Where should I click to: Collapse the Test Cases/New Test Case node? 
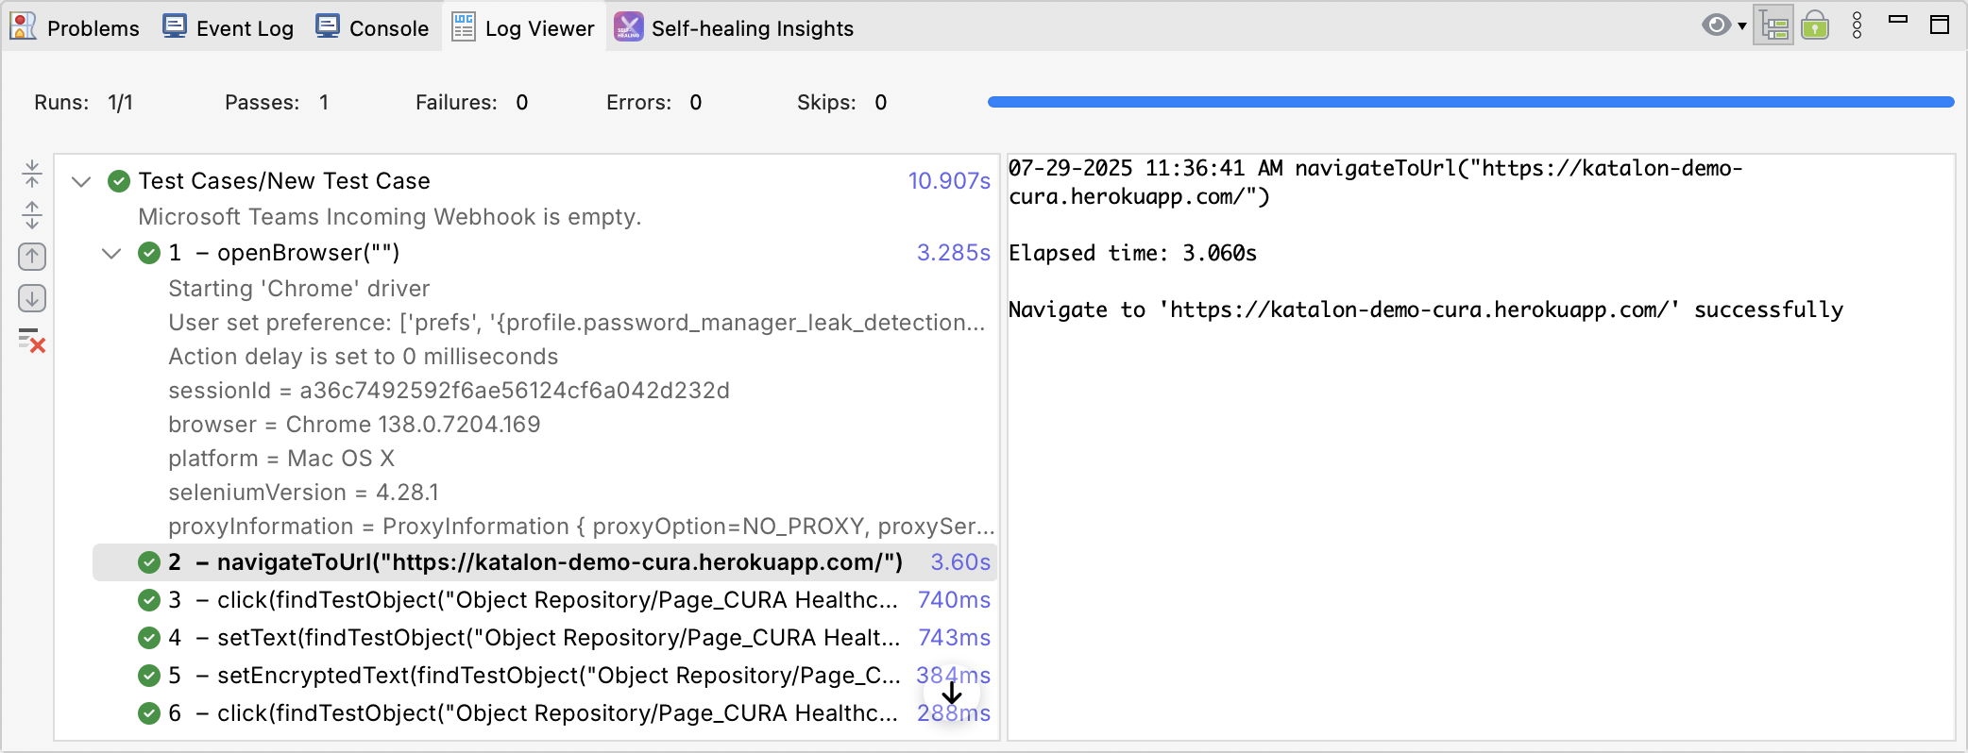(x=81, y=181)
